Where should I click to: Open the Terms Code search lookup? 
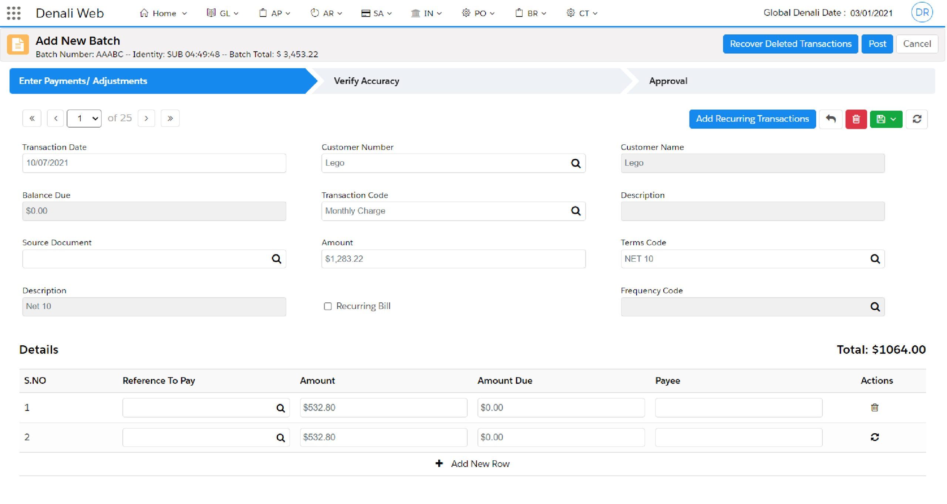(x=874, y=259)
